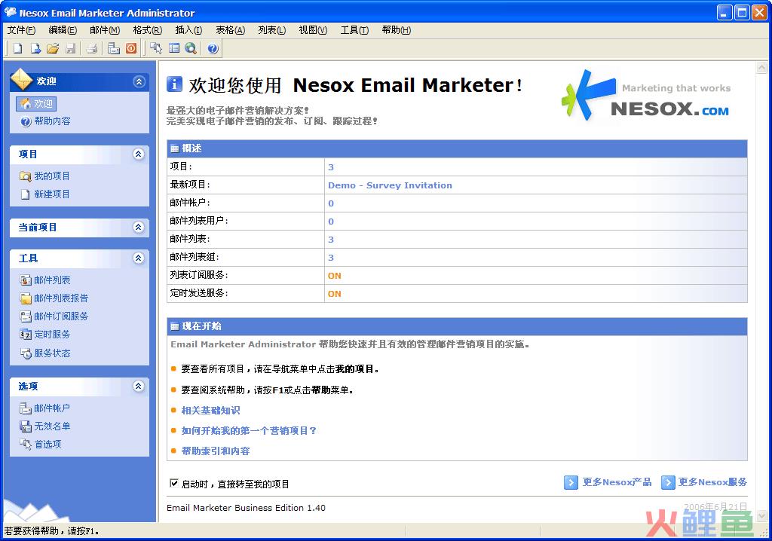Click the 邮件列表用户 count value 0
The height and width of the screenshot is (541, 772).
(331, 222)
